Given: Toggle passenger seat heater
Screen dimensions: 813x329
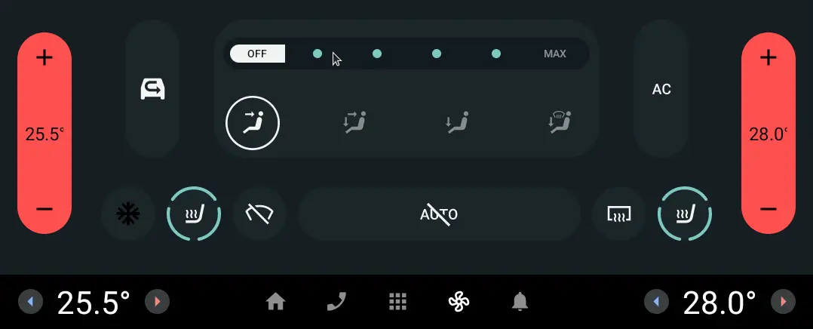Looking at the screenshot, I should click(685, 214).
